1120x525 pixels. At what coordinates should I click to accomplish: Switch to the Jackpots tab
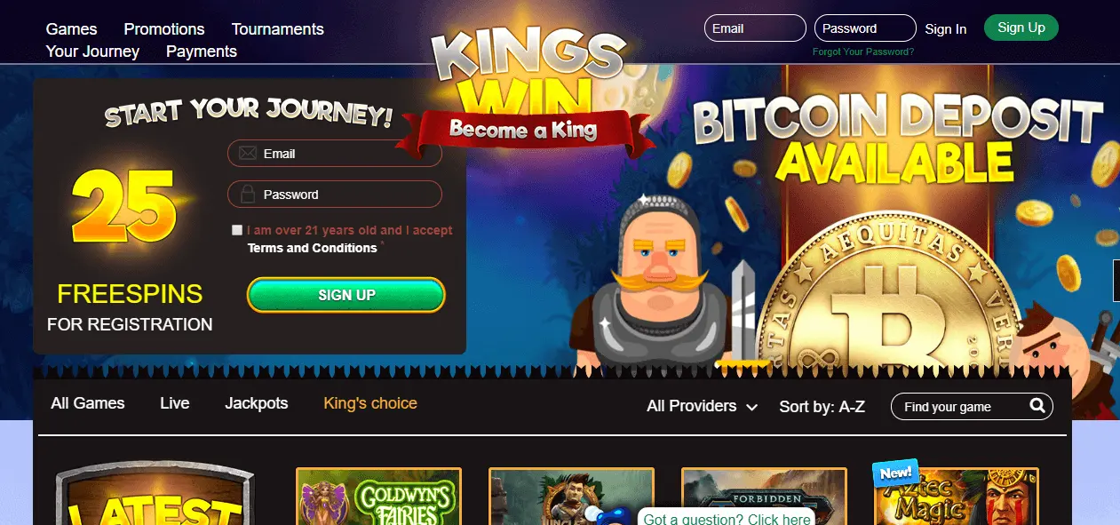pyautogui.click(x=257, y=403)
